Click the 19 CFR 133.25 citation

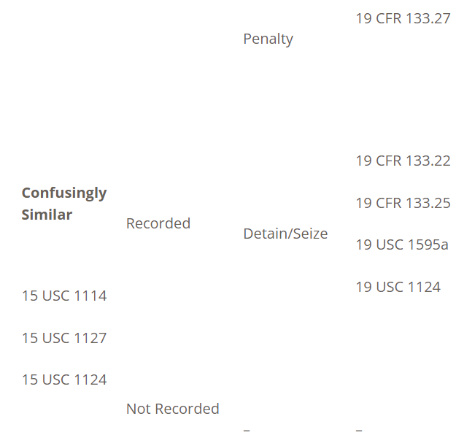click(x=403, y=203)
